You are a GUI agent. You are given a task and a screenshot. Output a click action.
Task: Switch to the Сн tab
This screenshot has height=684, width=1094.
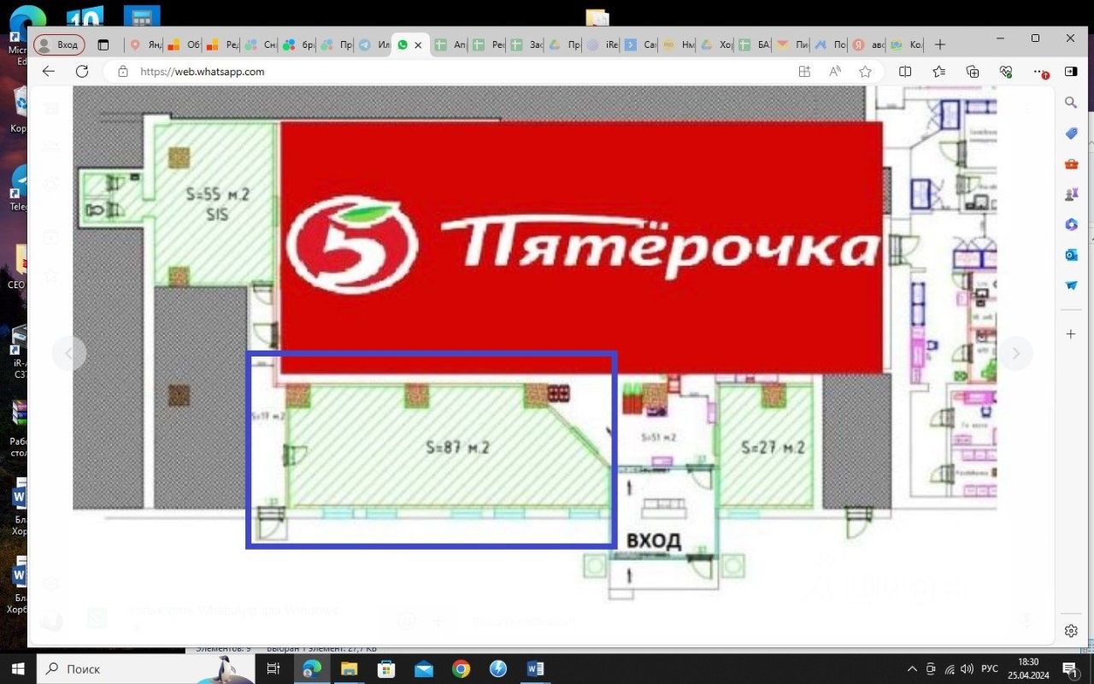259,44
